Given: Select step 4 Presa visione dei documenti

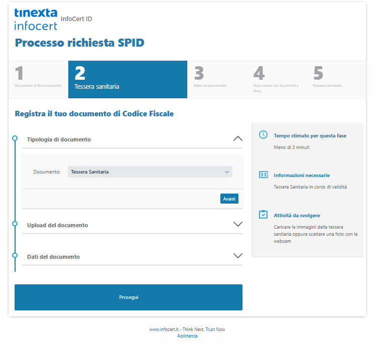Looking at the screenshot, I should click(276, 79).
